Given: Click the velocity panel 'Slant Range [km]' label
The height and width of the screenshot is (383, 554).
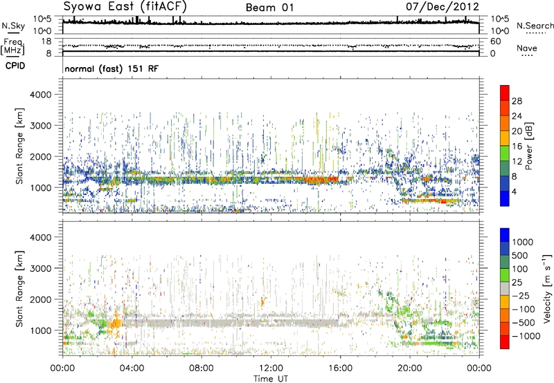Looking at the screenshot, I should click(x=19, y=288).
